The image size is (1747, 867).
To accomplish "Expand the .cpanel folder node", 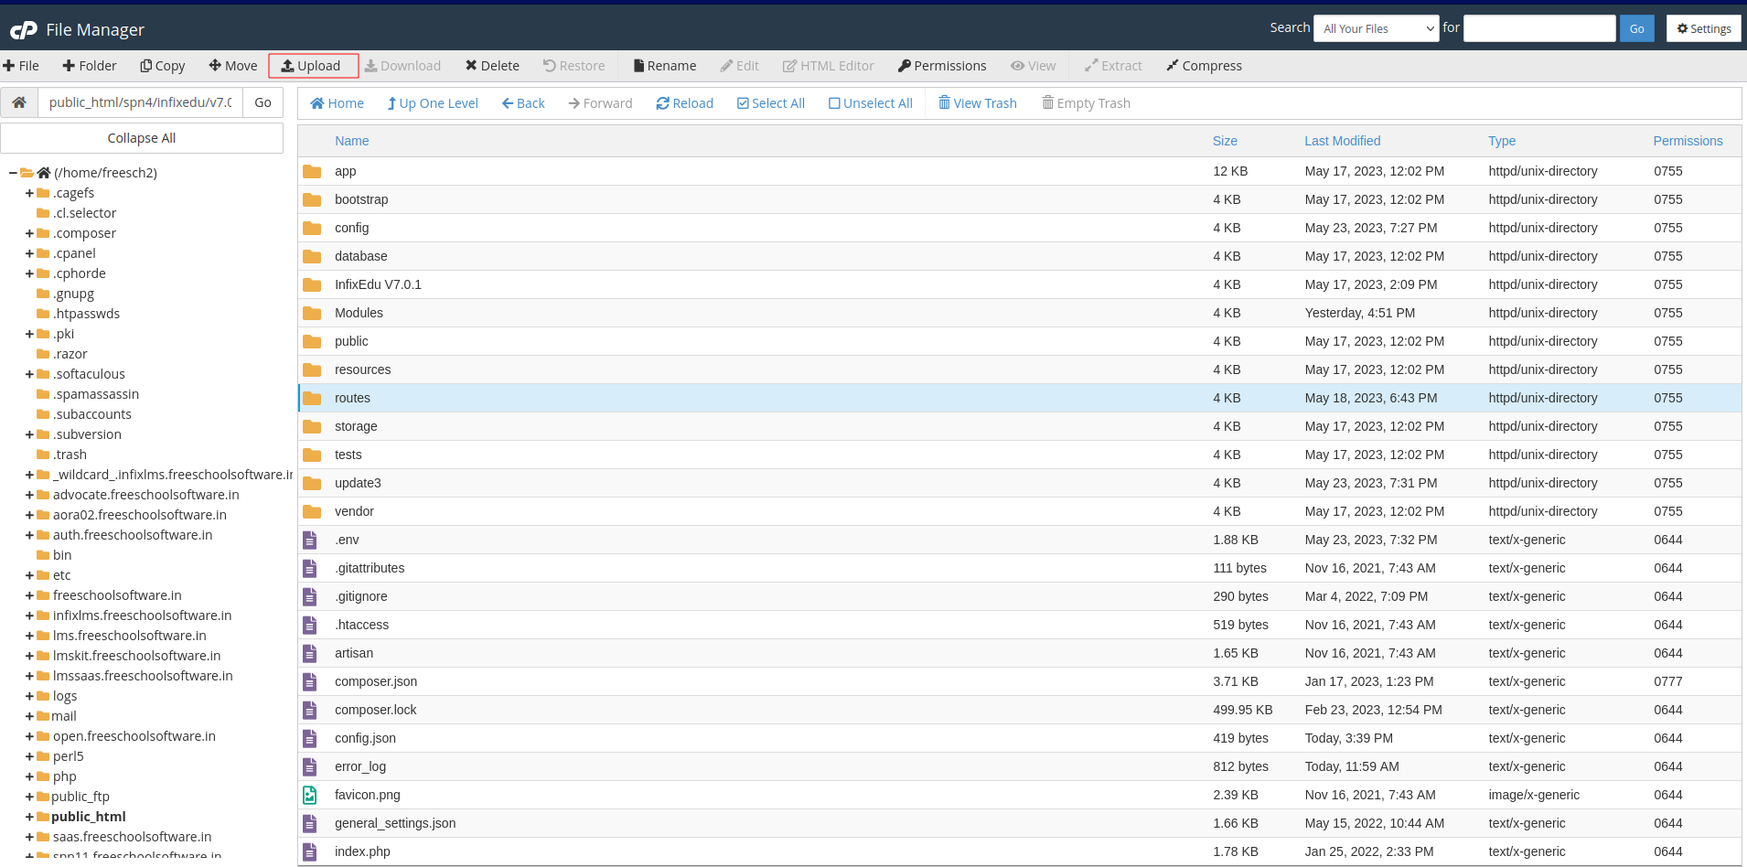I will point(29,253).
